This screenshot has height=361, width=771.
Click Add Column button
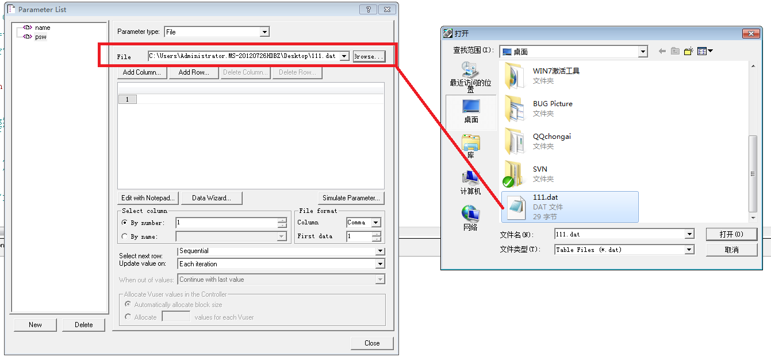pyautogui.click(x=143, y=72)
